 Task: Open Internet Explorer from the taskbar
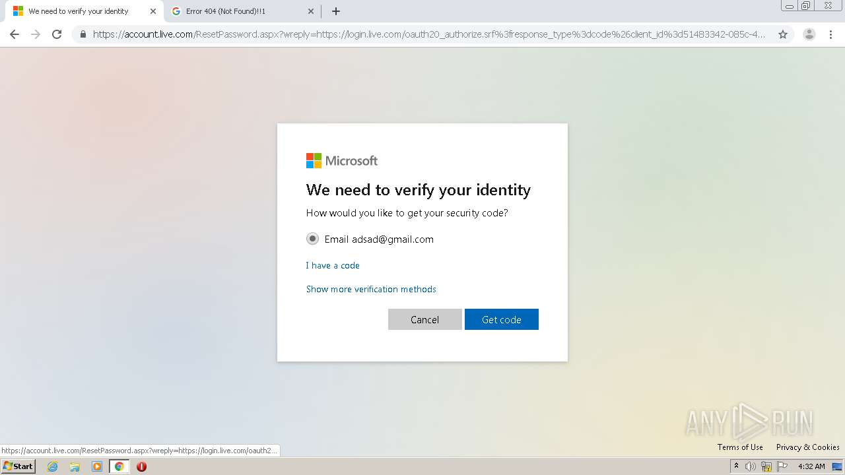click(53, 466)
